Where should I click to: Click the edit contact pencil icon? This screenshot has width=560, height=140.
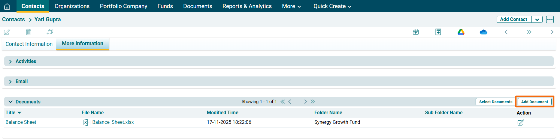coord(7,32)
